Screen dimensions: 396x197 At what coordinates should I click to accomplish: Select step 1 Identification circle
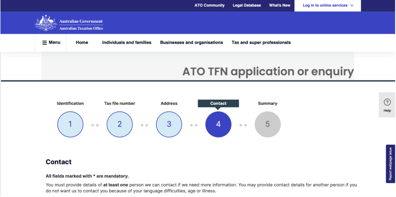click(70, 124)
